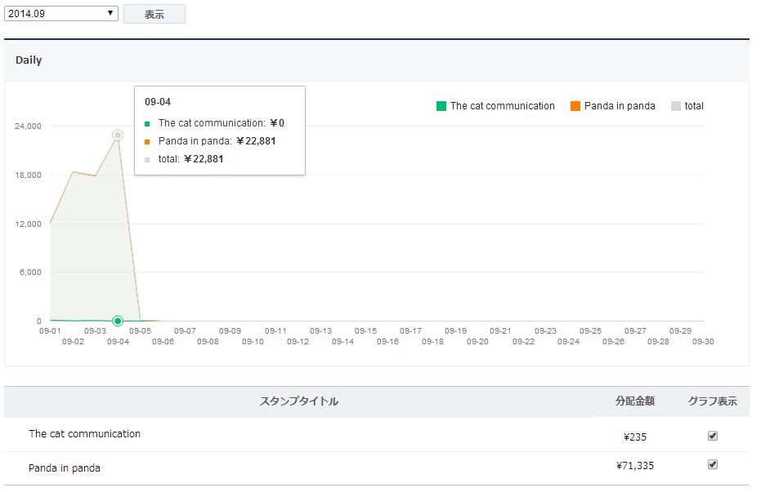Click the 09-15 x-axis date label
Screen dimensions: 761x492
(365, 330)
